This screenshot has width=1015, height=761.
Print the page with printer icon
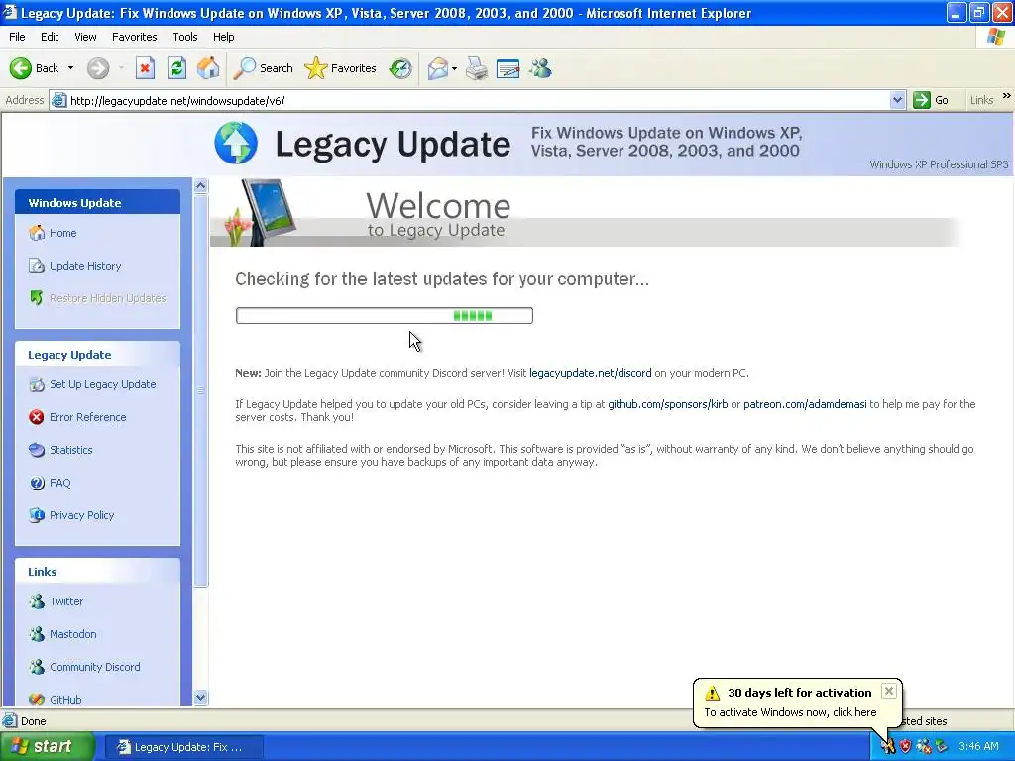(477, 68)
